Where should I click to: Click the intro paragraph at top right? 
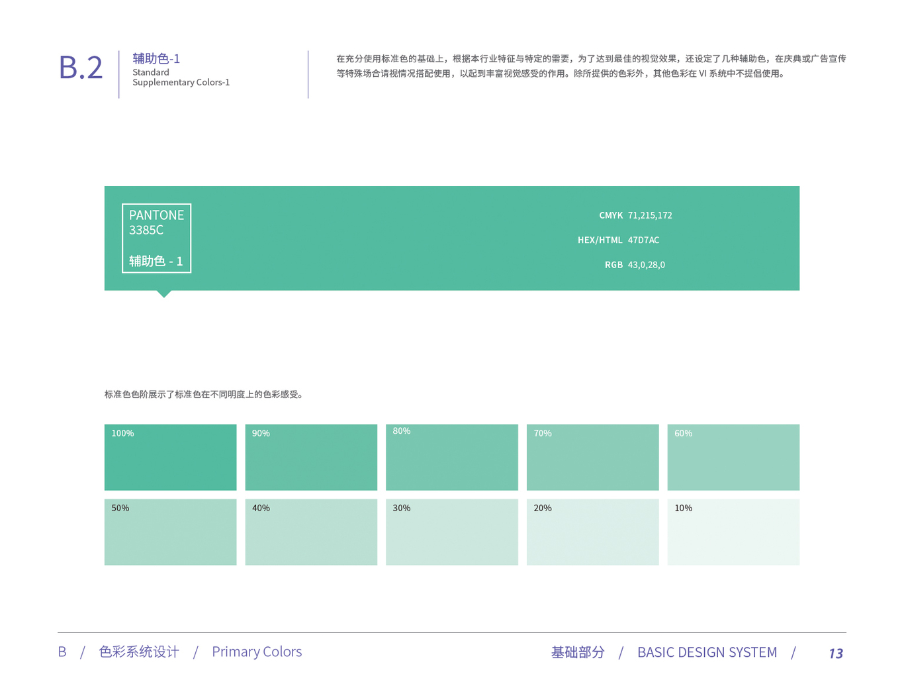click(591, 66)
